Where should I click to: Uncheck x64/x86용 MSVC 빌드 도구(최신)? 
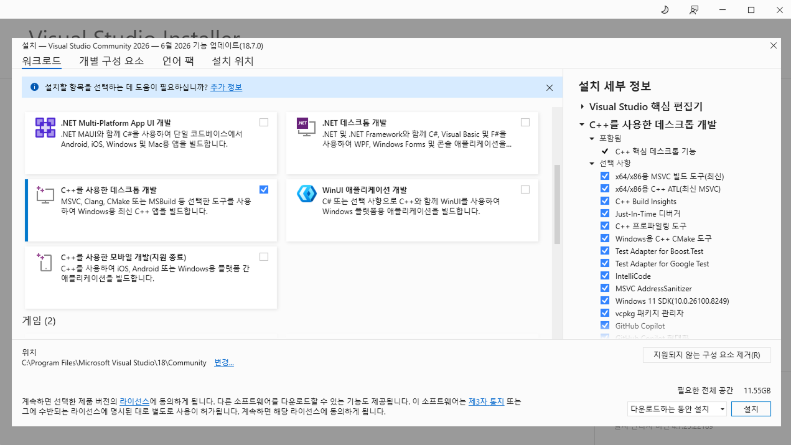605,176
